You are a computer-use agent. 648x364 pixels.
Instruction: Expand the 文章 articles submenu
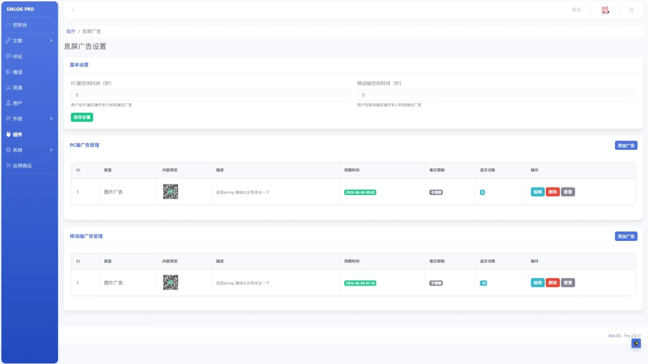pos(29,40)
